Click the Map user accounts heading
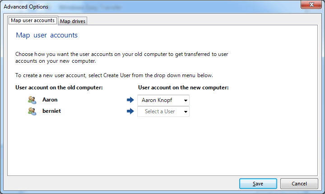 46,35
